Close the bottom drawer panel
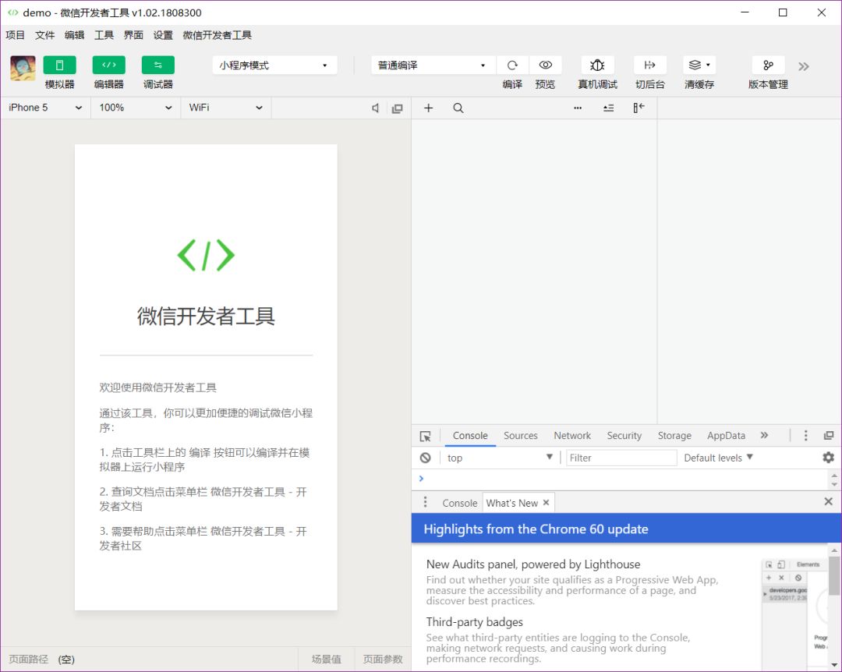842x672 pixels. click(x=828, y=501)
